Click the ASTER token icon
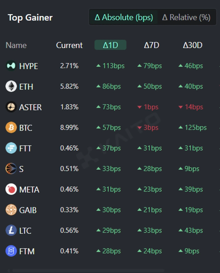The height and width of the screenshot is (273, 220). click(11, 107)
